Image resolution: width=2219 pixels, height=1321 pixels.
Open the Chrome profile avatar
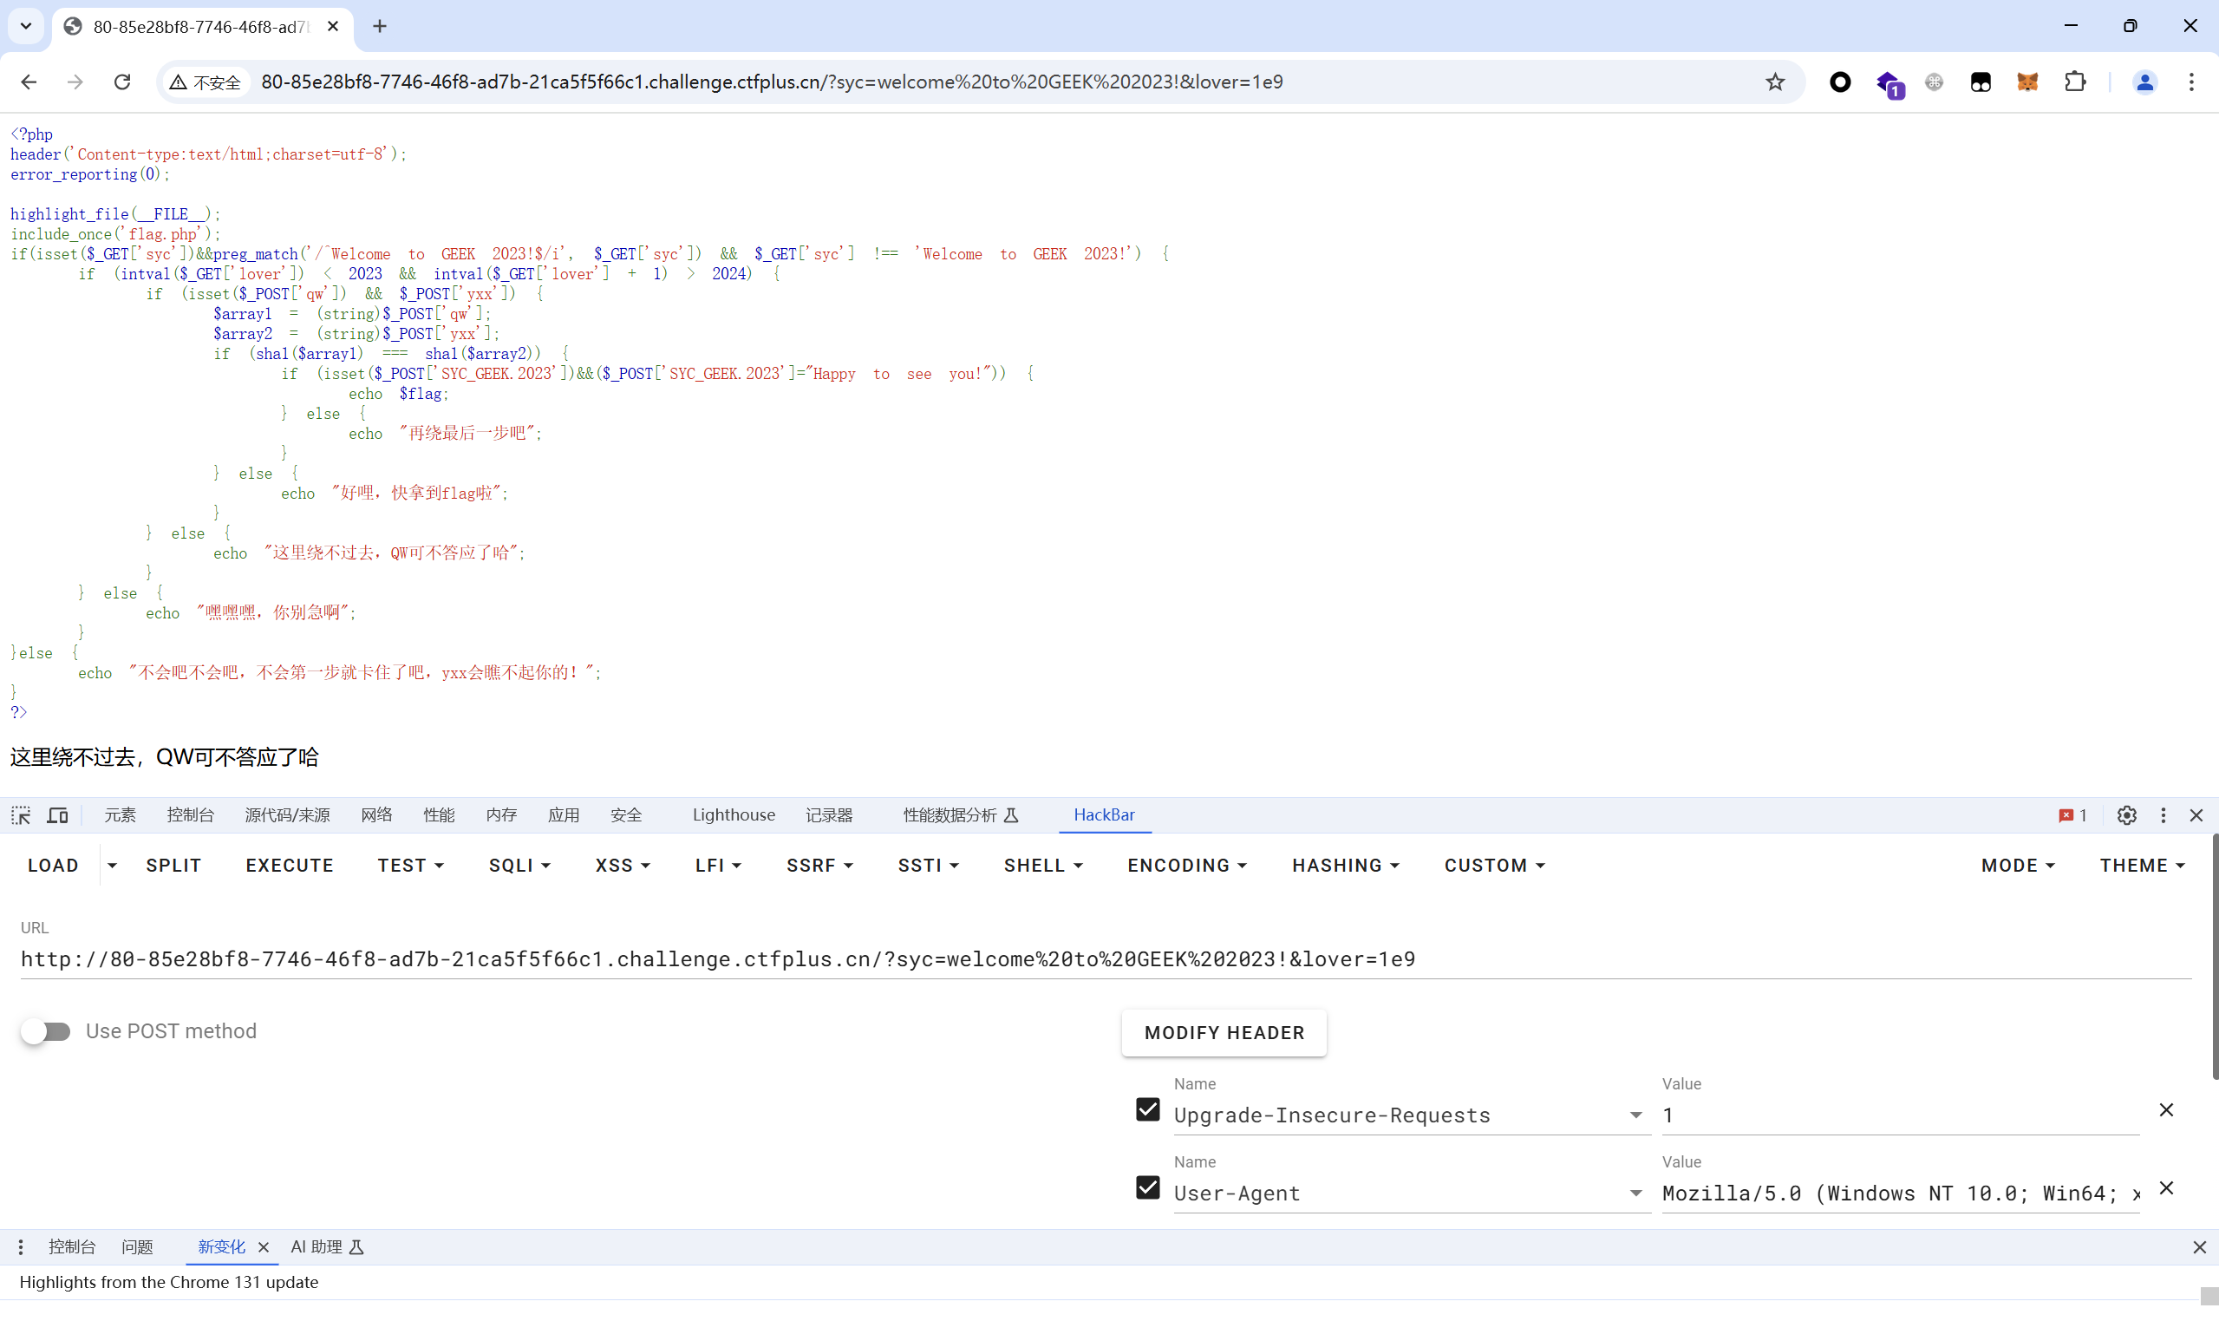point(2145,82)
